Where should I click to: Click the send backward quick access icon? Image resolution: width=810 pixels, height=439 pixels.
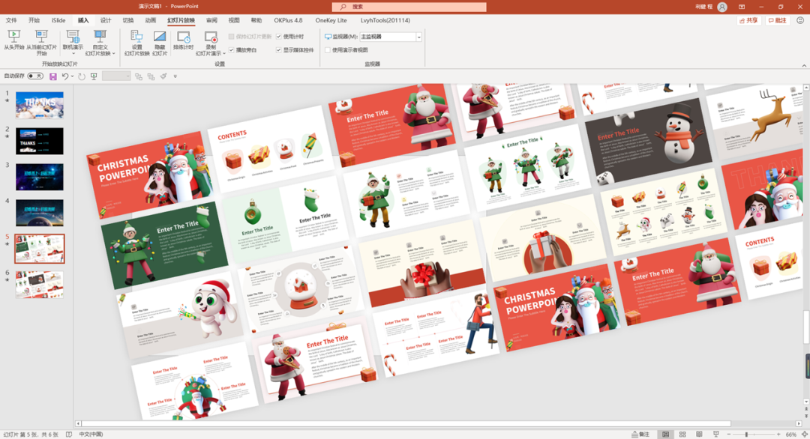(151, 76)
